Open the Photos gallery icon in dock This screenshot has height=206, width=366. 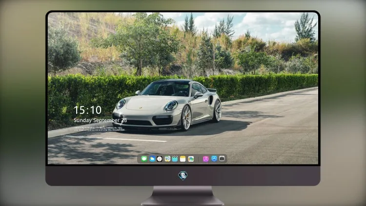191,159
